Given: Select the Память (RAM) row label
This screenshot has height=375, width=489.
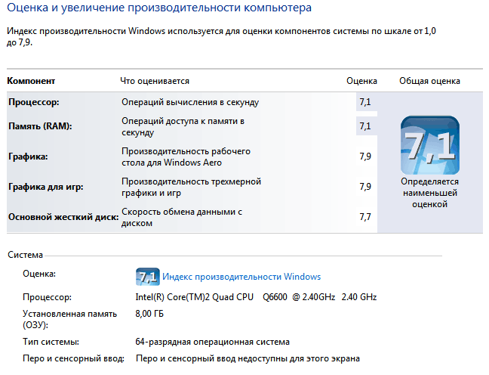Looking at the screenshot, I should coord(40,126).
